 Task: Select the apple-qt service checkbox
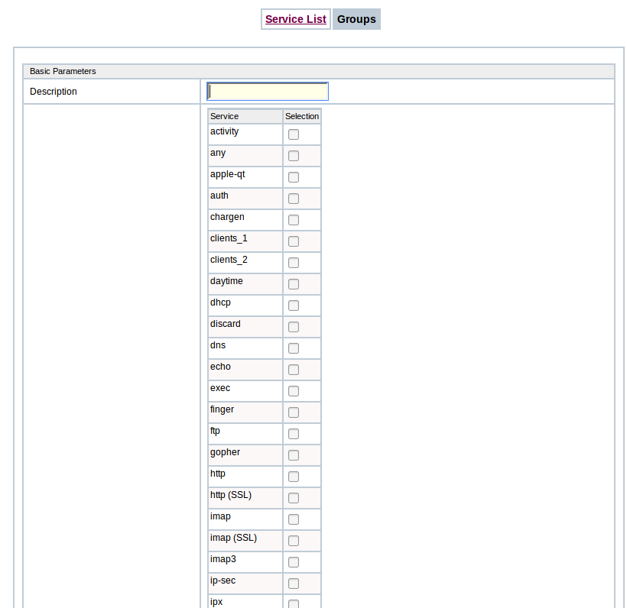[294, 177]
